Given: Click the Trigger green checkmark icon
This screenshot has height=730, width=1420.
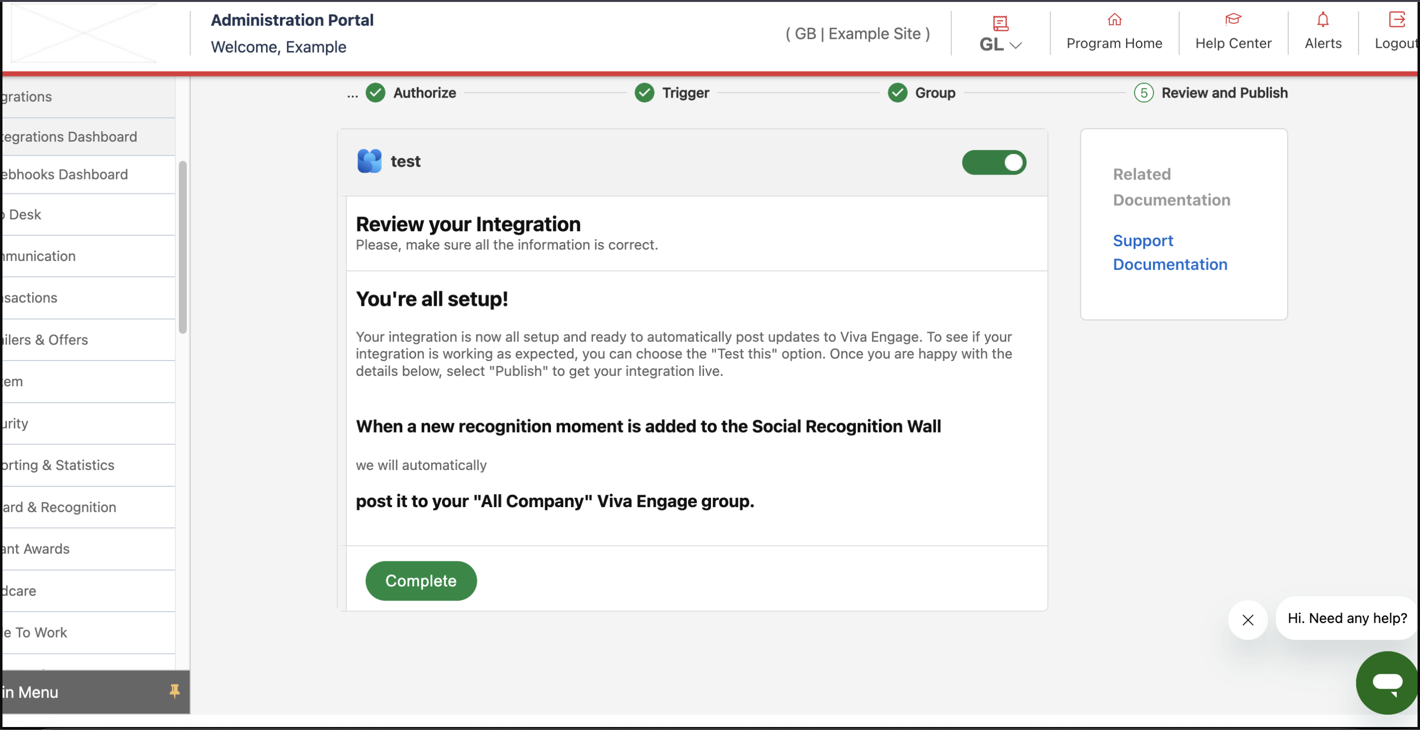Looking at the screenshot, I should point(644,93).
